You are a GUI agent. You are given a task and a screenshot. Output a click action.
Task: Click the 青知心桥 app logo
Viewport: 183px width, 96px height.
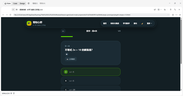tap(29, 23)
